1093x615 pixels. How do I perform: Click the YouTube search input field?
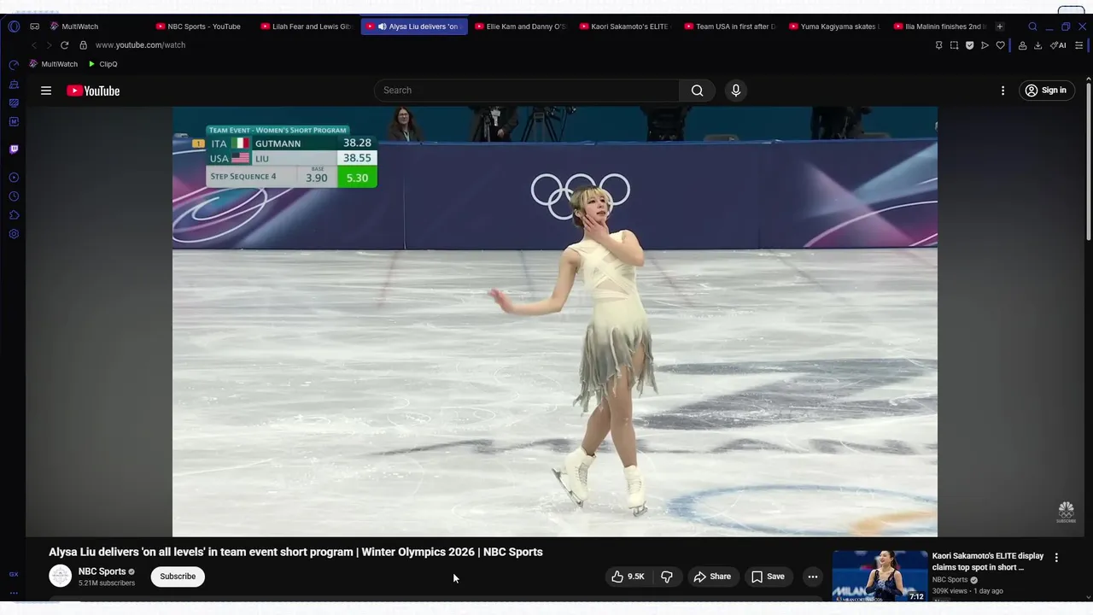pyautogui.click(x=527, y=91)
